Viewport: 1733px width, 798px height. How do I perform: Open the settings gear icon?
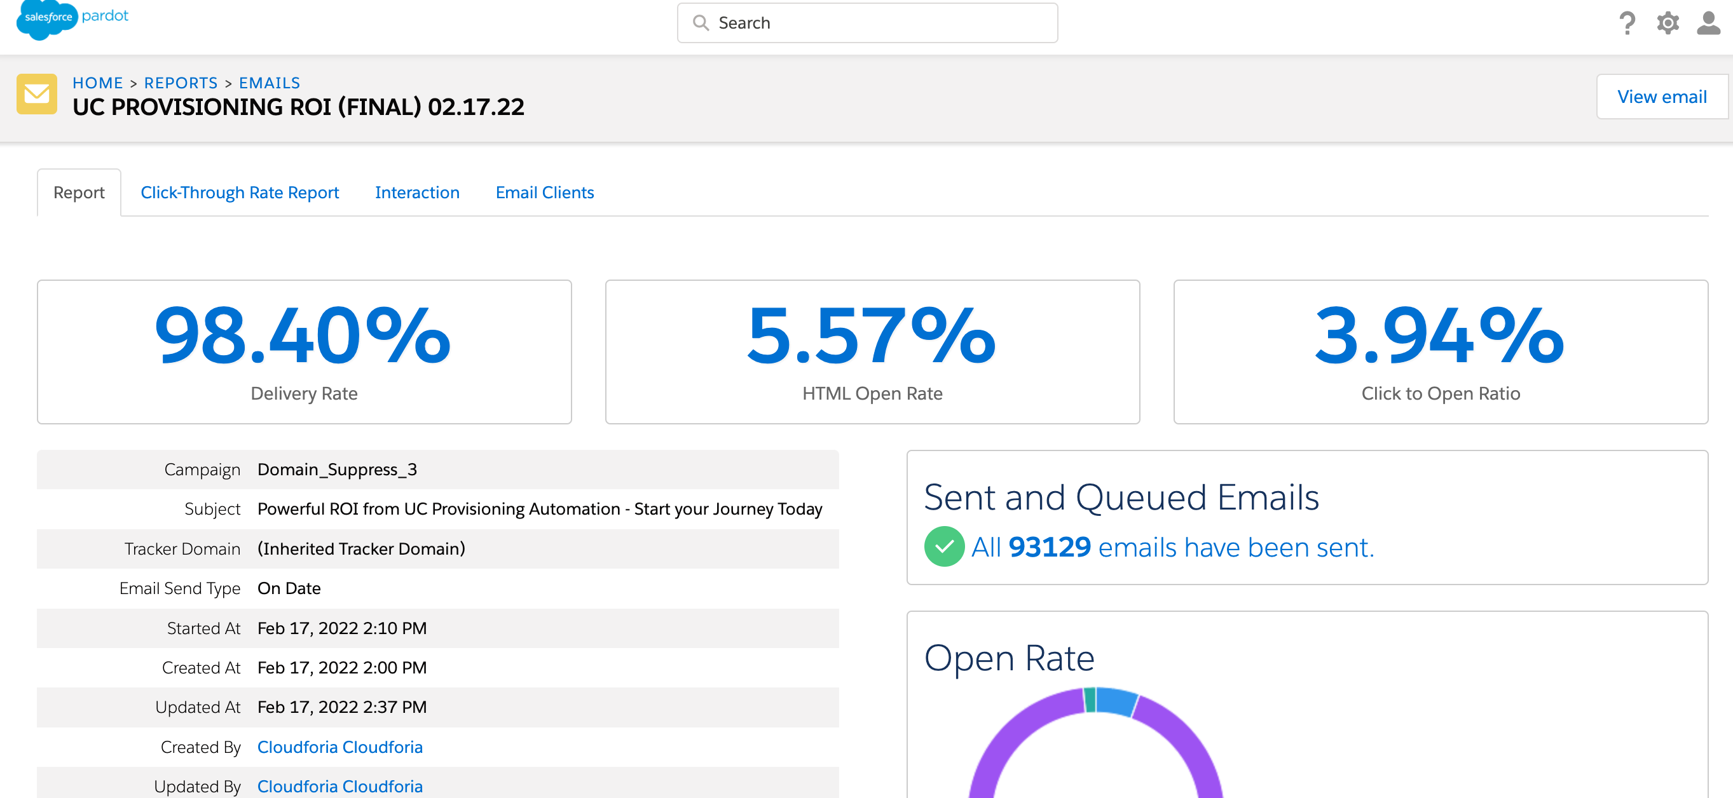(x=1668, y=23)
